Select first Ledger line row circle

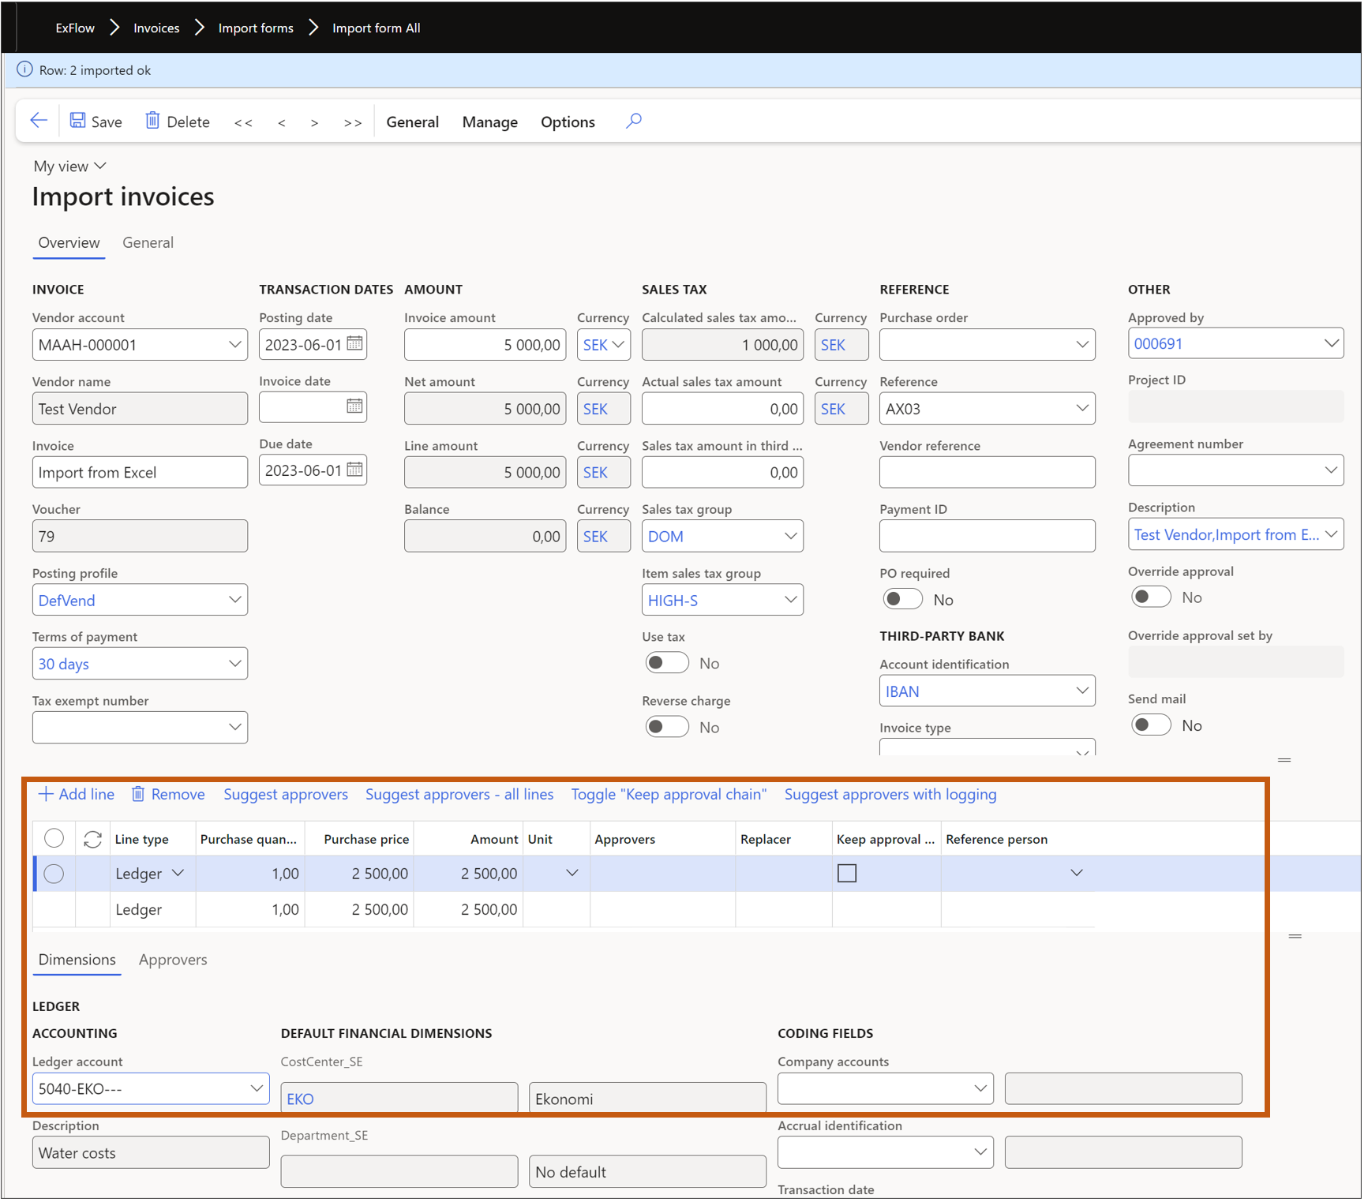click(x=54, y=874)
